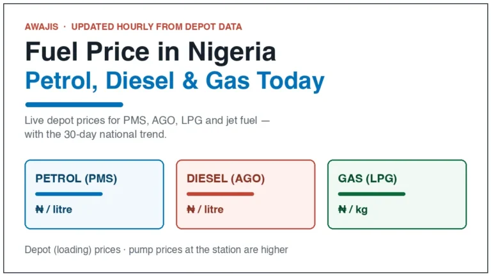Click the 'Depot (loading) prices' footer note
Image resolution: width=491 pixels, height=276 pixels.
73,250
